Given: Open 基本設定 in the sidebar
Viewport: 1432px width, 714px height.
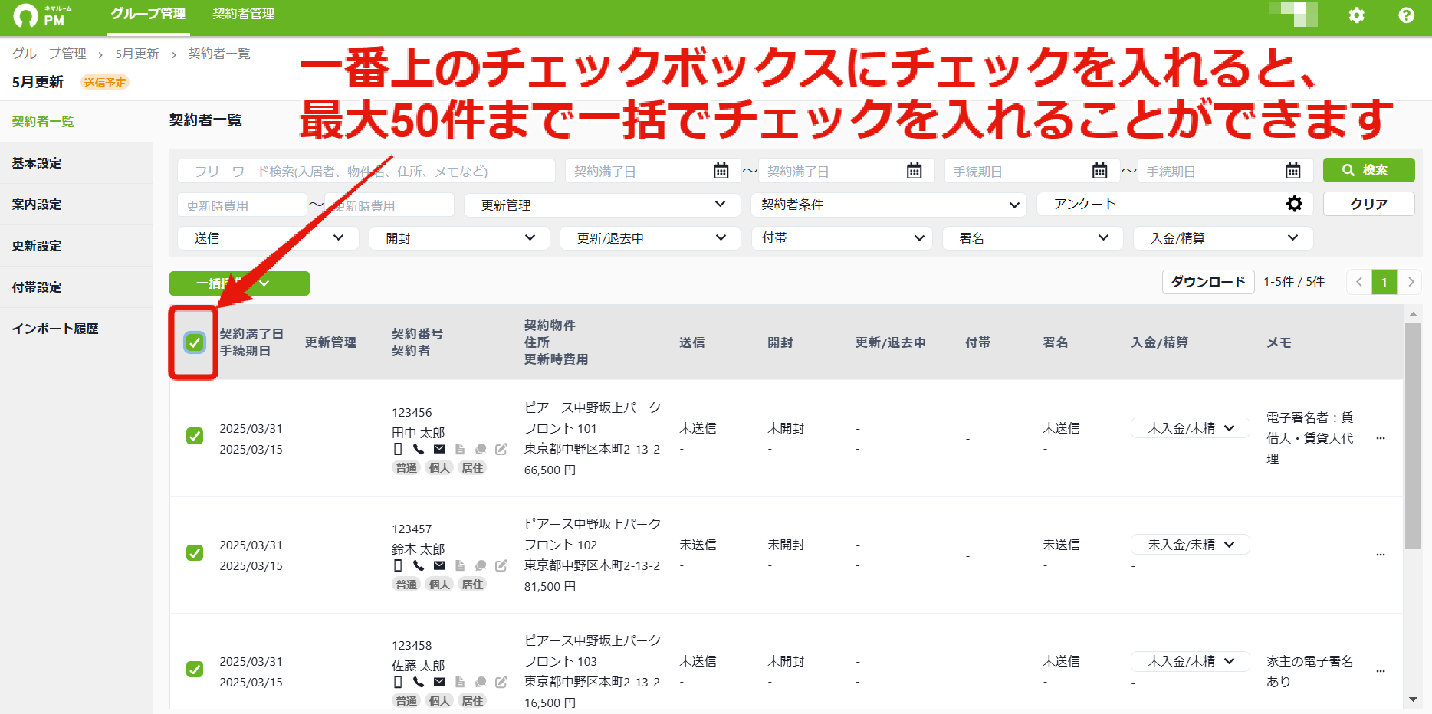Looking at the screenshot, I should pyautogui.click(x=76, y=163).
